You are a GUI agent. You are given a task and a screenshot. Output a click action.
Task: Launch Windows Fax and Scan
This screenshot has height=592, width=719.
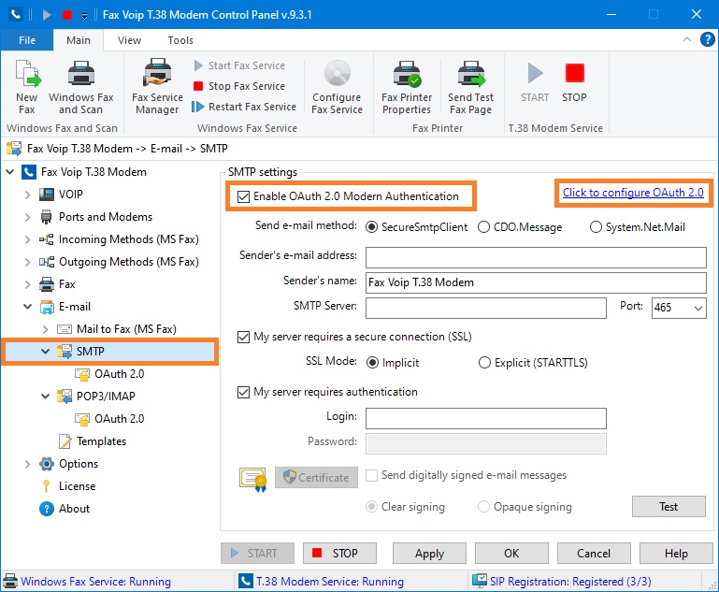click(x=81, y=87)
